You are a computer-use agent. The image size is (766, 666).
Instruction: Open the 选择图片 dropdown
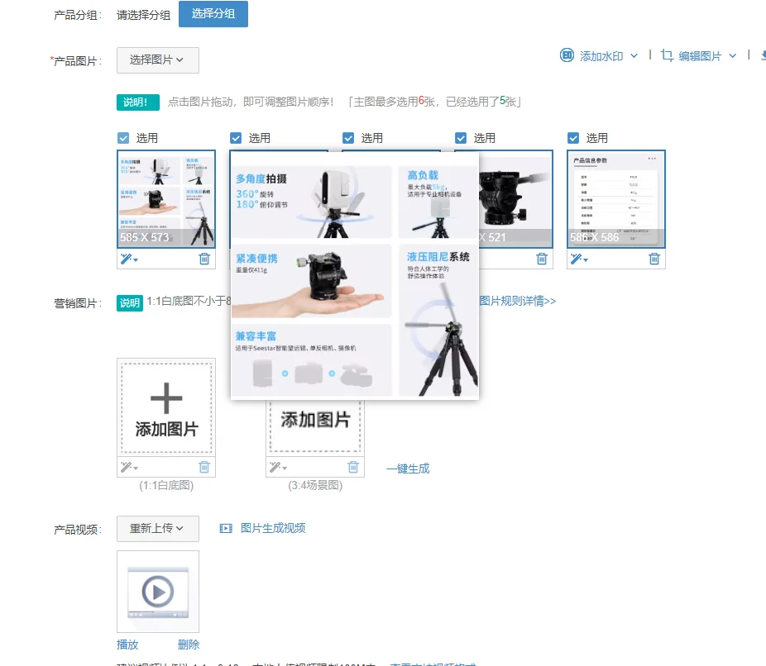157,60
